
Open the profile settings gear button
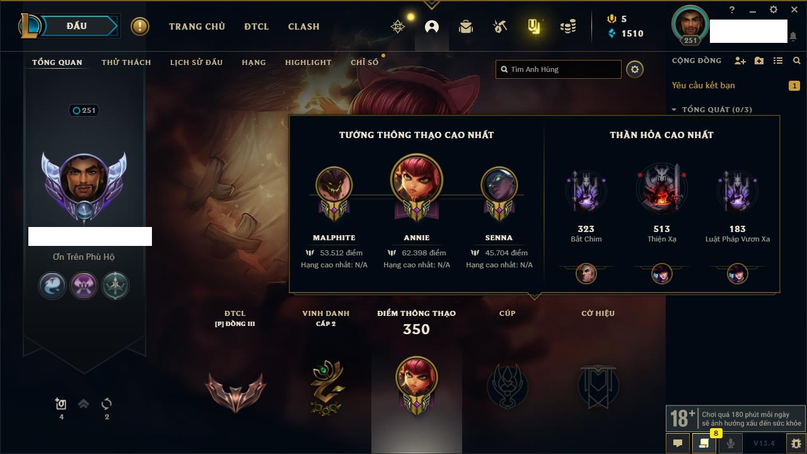click(635, 69)
